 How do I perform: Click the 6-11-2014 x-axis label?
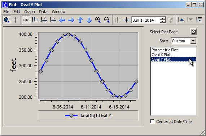[91, 107]
